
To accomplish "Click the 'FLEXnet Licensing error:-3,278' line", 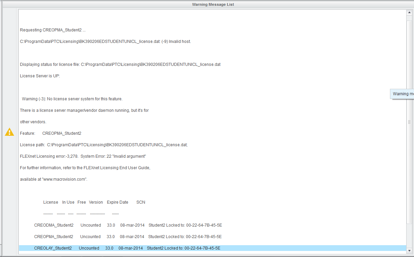I will (83, 156).
